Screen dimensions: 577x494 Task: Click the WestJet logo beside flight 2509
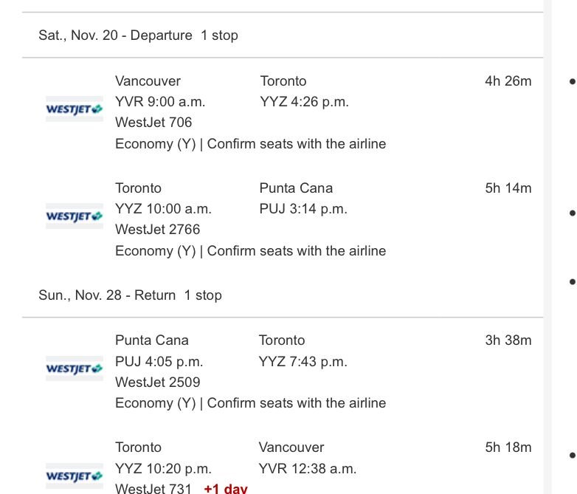coord(75,368)
